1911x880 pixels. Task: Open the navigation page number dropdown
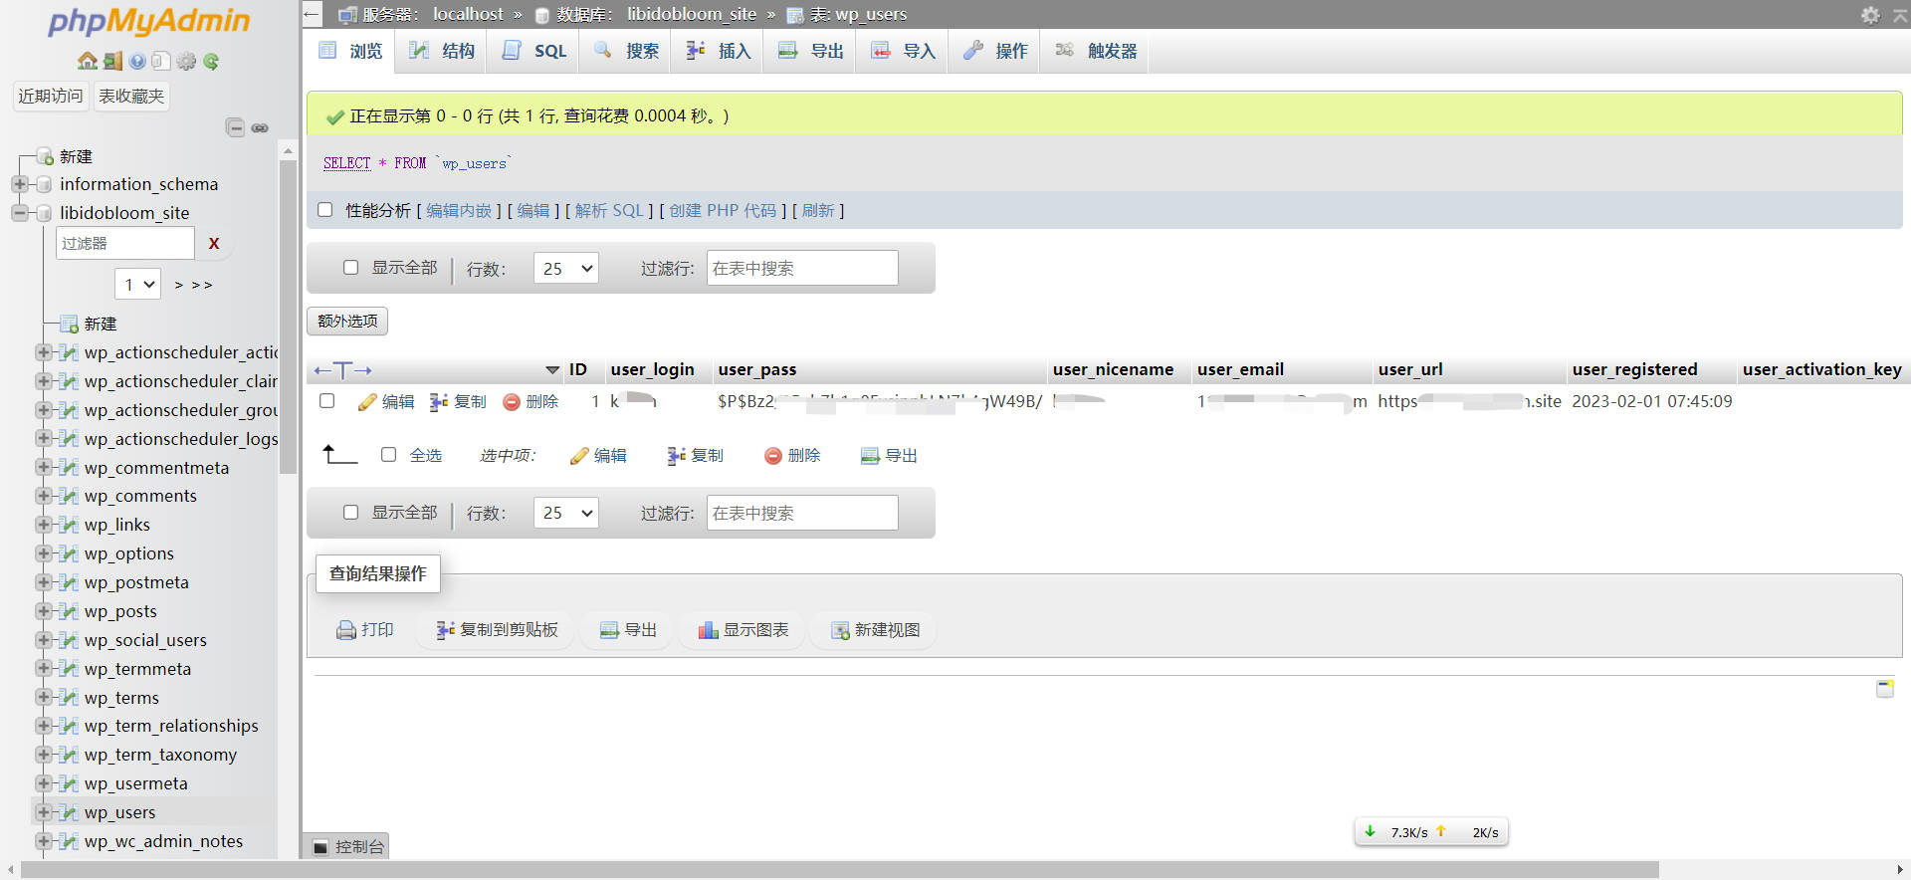coord(137,285)
